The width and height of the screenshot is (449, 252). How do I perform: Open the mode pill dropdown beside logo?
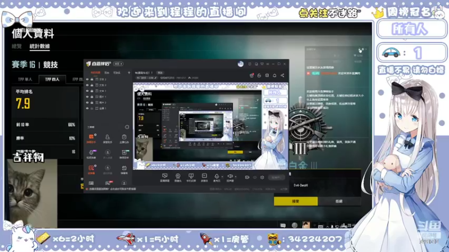click(x=118, y=64)
